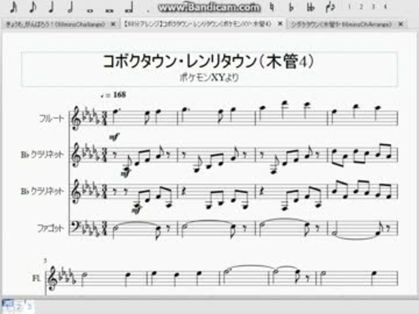
Task: Select the bassoon staff bass clef
Action: pos(75,227)
